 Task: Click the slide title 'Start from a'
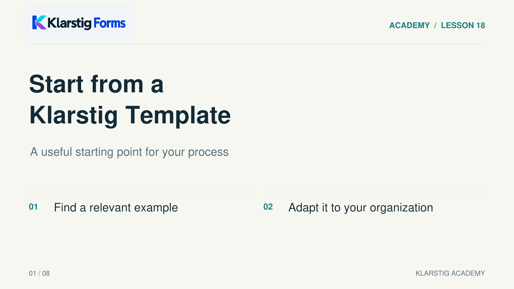click(x=96, y=84)
